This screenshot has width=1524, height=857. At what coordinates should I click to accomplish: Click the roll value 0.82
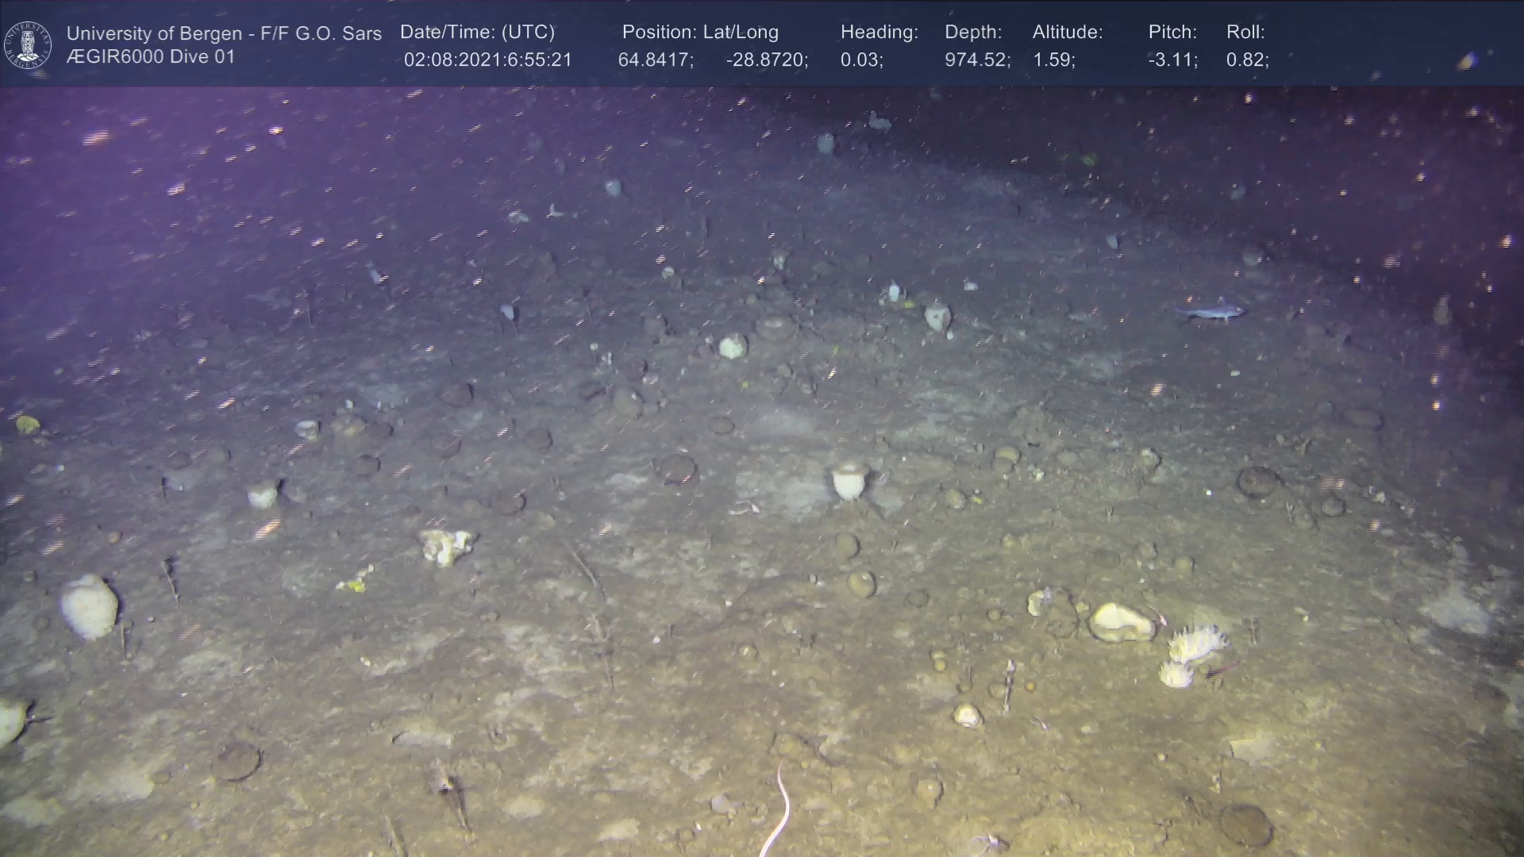pyautogui.click(x=1247, y=60)
